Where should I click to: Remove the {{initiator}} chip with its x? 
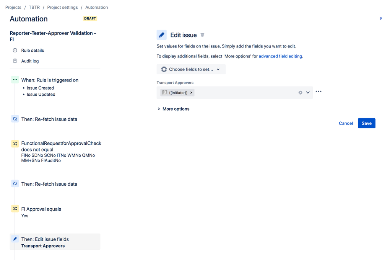(x=191, y=93)
